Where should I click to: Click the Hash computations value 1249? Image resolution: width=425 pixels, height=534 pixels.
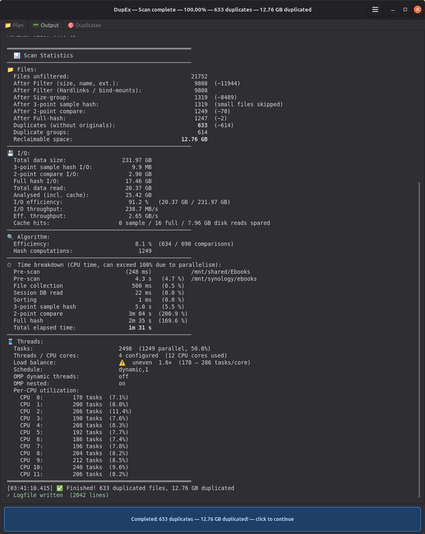point(145,251)
